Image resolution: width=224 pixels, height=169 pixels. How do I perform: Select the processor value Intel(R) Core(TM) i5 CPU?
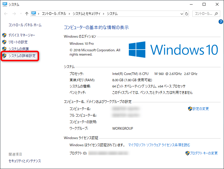[130, 74]
